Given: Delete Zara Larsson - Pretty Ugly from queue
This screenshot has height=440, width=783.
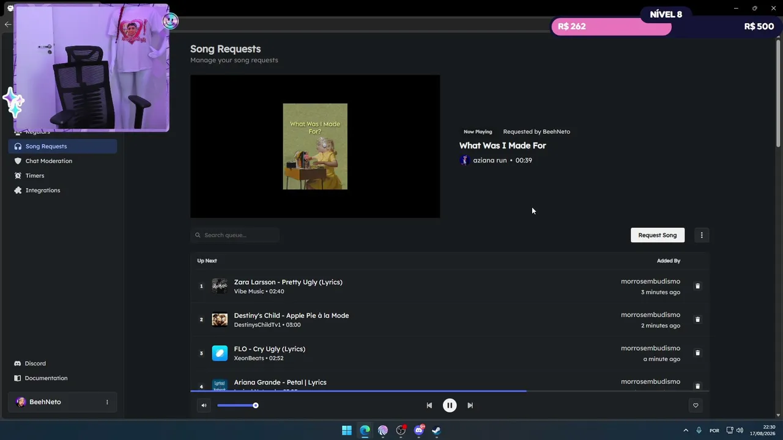Looking at the screenshot, I should pos(697,286).
